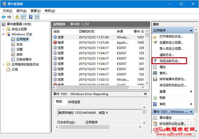Click the 属性 icon in actions pane
Image resolution: width=199 pixels, height=139 pixels.
pos(155,67)
